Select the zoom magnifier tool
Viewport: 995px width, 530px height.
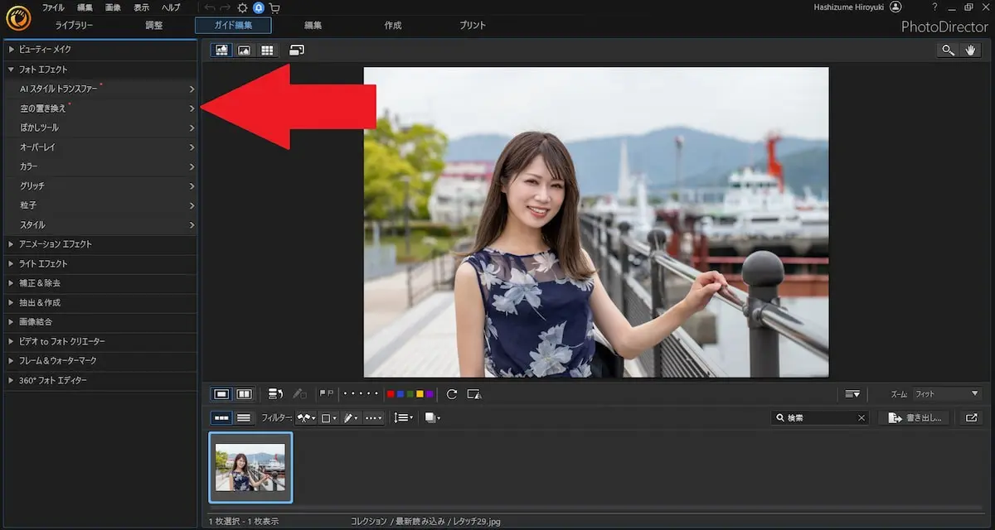[x=948, y=51]
